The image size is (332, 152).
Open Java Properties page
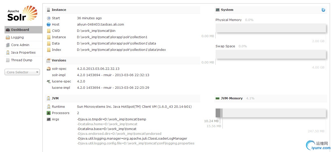pos(23,53)
